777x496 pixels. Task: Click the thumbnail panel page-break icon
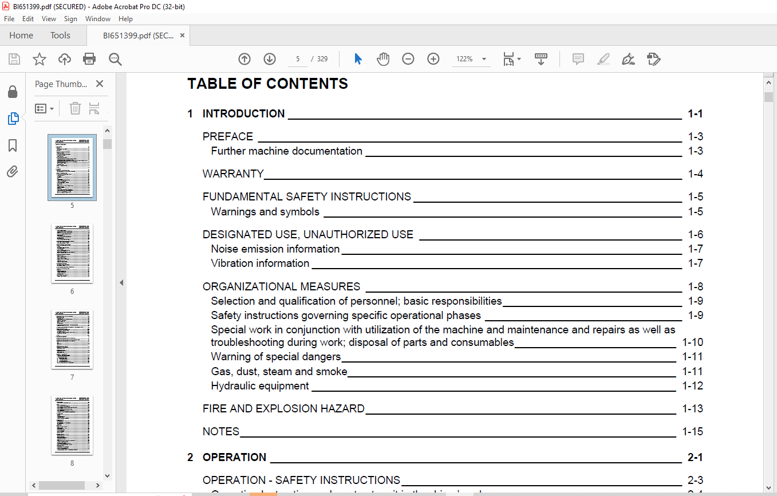[x=94, y=108]
